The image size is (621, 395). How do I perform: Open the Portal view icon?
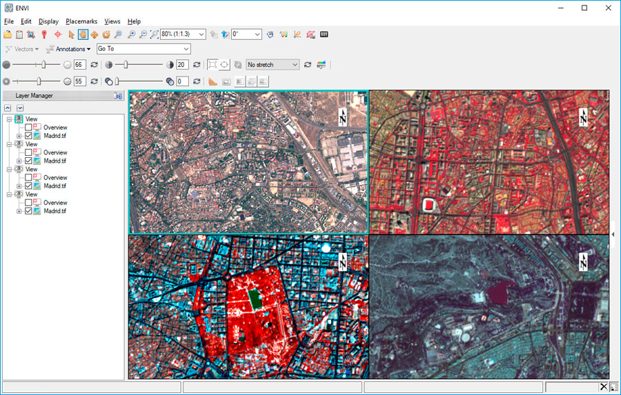point(226,81)
